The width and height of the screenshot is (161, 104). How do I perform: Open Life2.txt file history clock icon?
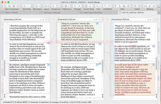(x=100, y=19)
